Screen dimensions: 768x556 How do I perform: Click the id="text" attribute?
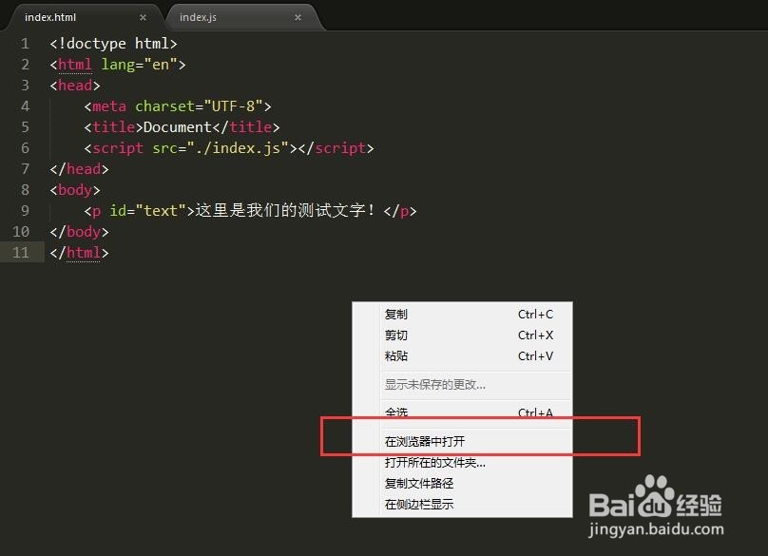[148, 211]
